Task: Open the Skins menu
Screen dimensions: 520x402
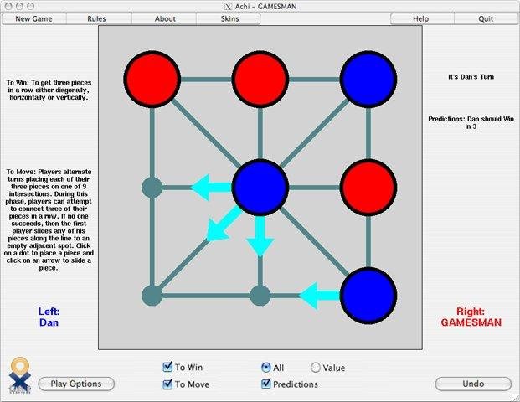Action: [229, 19]
